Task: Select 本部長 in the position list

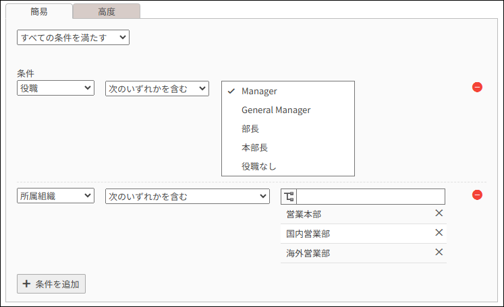Action: pos(254,147)
